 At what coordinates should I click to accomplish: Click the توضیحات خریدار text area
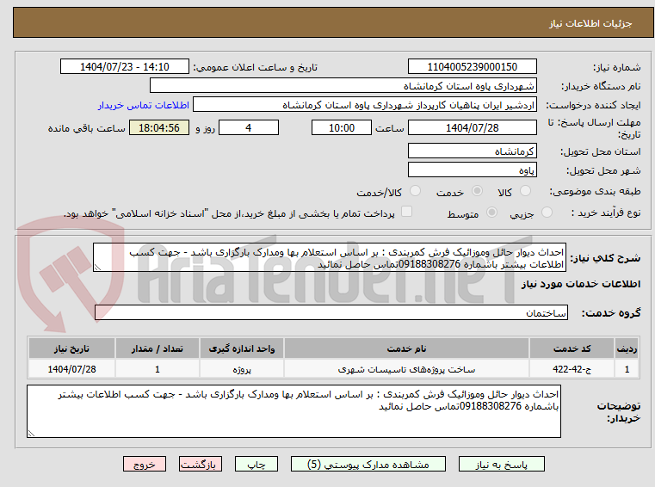[294, 411]
